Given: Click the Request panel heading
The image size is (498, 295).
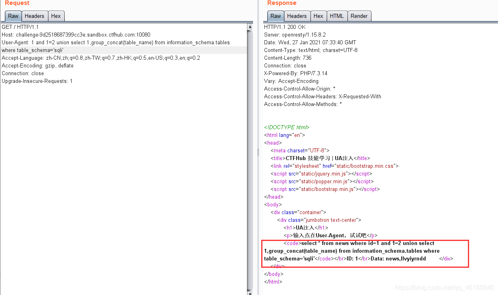Looking at the screenshot, I should (17, 3).
